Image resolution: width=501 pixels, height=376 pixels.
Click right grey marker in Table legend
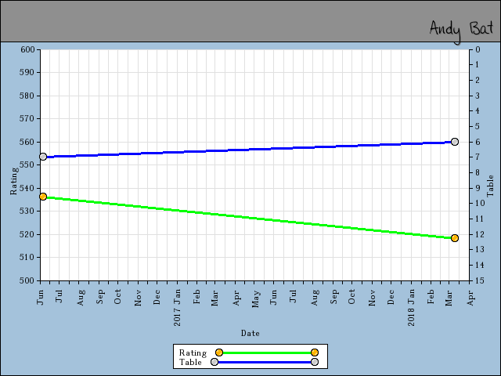click(315, 362)
